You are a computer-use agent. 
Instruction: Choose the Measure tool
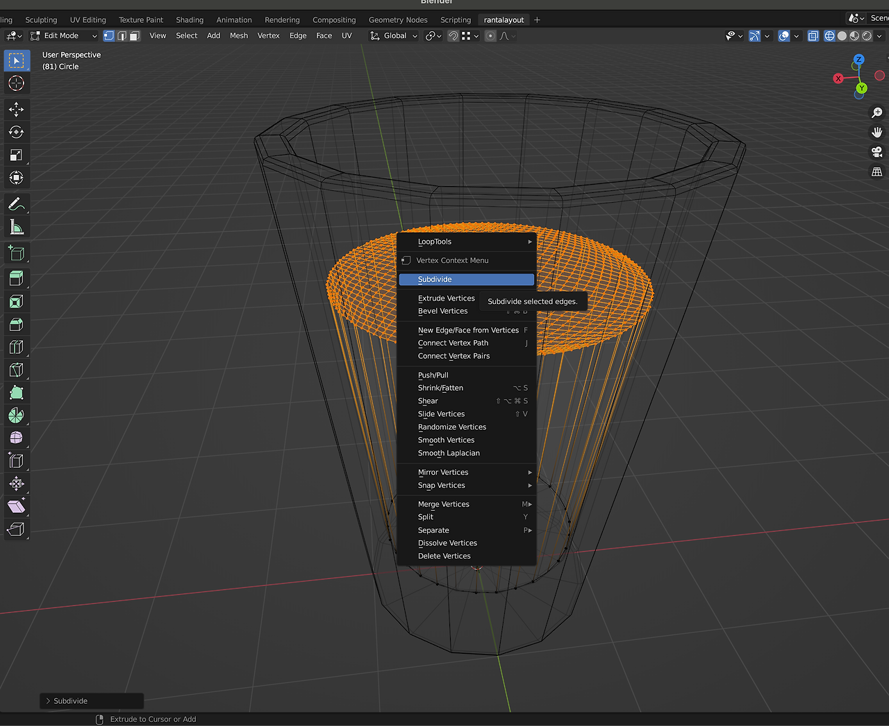click(16, 227)
